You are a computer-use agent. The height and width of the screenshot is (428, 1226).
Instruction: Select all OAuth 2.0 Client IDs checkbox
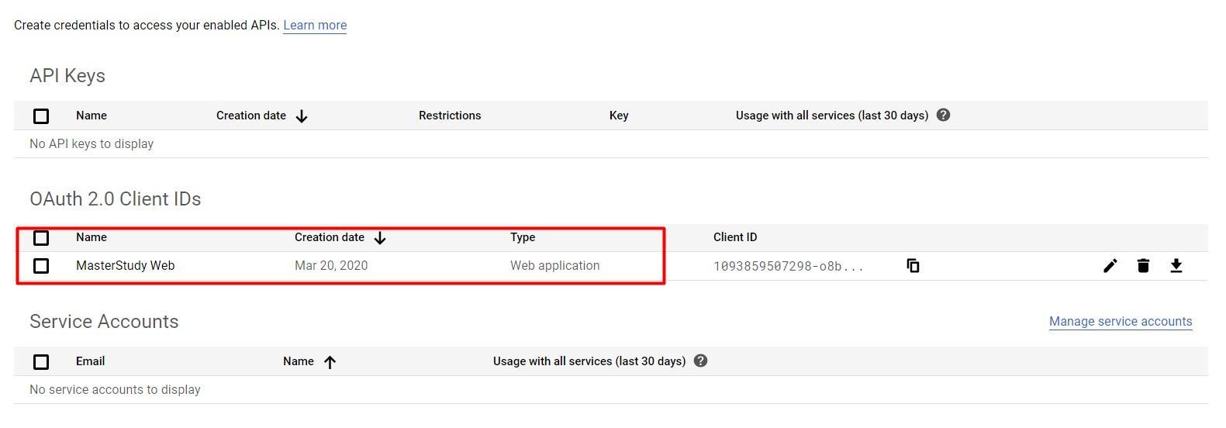pyautogui.click(x=41, y=238)
